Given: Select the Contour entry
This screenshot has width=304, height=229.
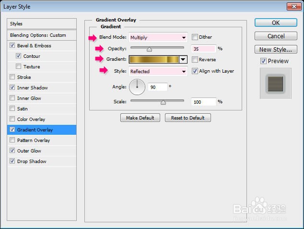Looking at the screenshot, I should 32,56.
